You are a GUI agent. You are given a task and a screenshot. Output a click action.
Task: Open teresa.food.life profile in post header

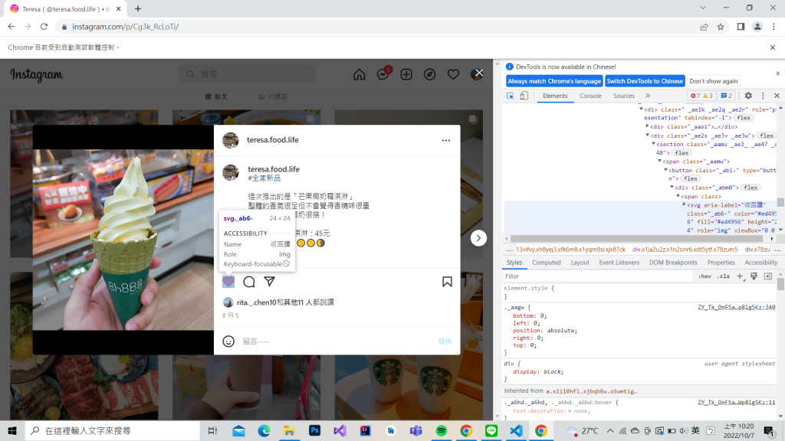[272, 140]
